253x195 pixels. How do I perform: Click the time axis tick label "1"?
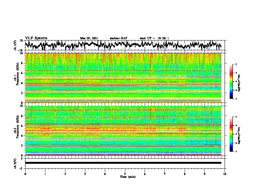pyautogui.click(x=45, y=174)
